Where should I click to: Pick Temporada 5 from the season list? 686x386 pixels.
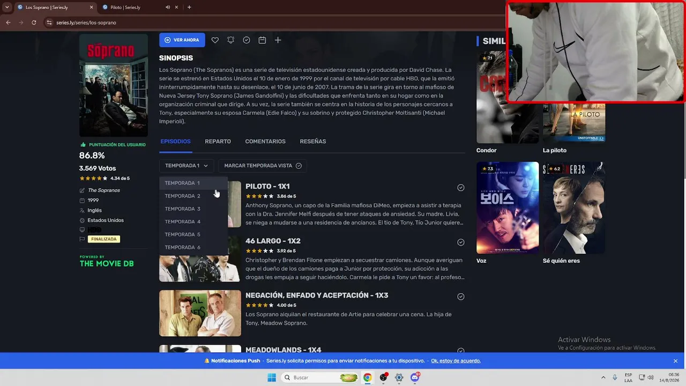tap(193, 234)
